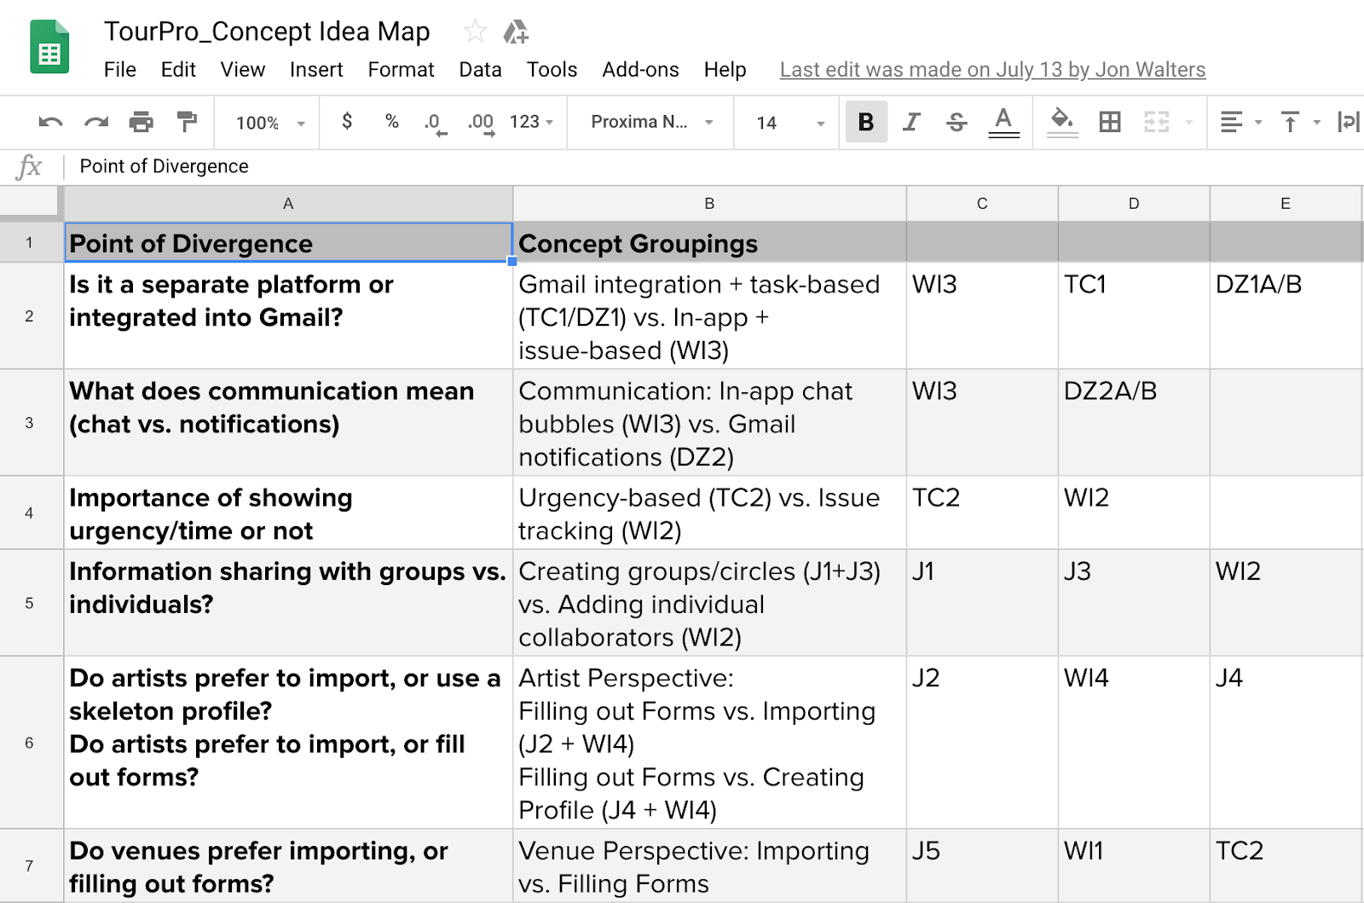The height and width of the screenshot is (903, 1364).
Task: Open the 100% zoom dropdown
Action: point(269,123)
